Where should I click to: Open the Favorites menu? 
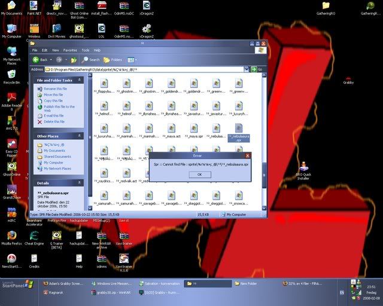[70, 50]
